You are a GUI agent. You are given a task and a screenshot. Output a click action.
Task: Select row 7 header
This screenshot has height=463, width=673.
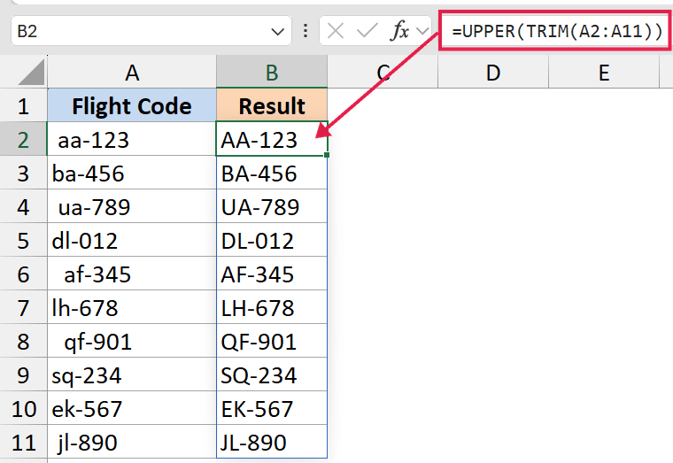[23, 307]
